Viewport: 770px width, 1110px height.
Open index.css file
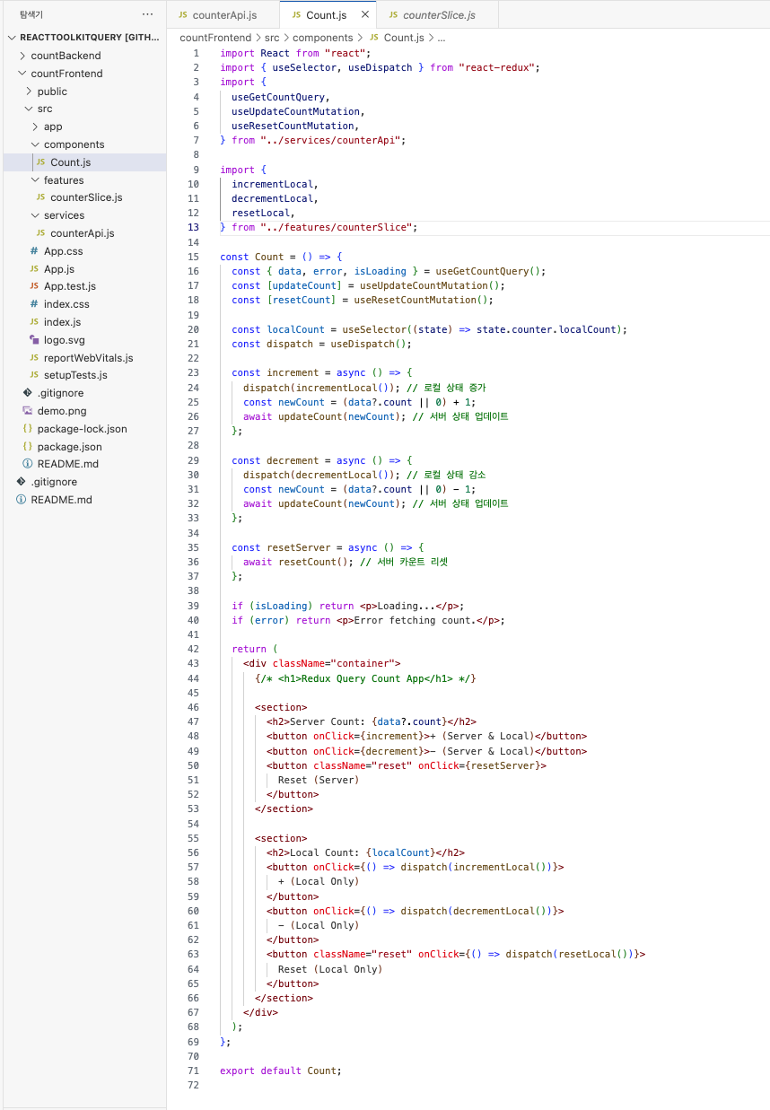click(x=84, y=304)
